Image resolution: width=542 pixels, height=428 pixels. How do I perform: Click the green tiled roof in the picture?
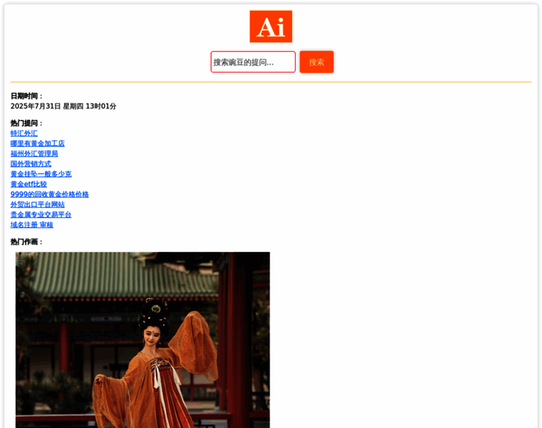pyautogui.click(x=121, y=275)
